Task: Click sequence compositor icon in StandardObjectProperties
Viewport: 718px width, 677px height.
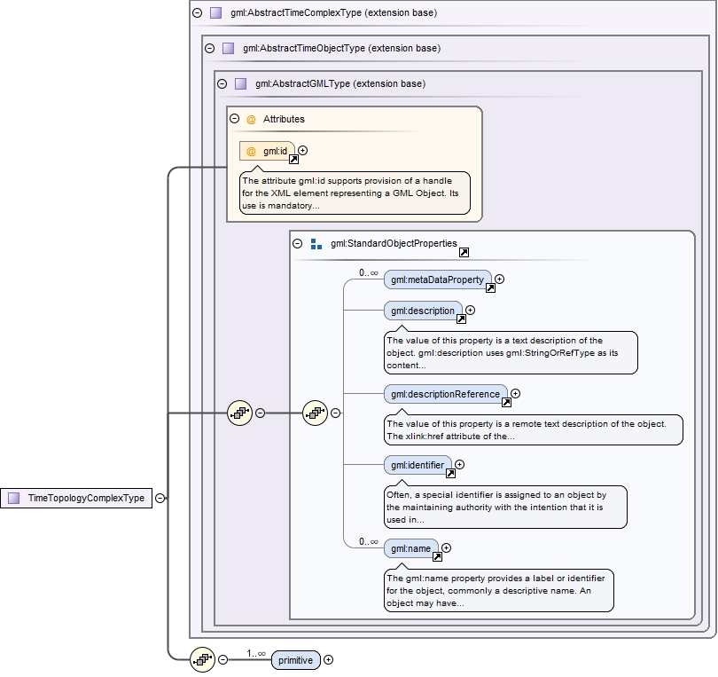Action: click(x=315, y=413)
